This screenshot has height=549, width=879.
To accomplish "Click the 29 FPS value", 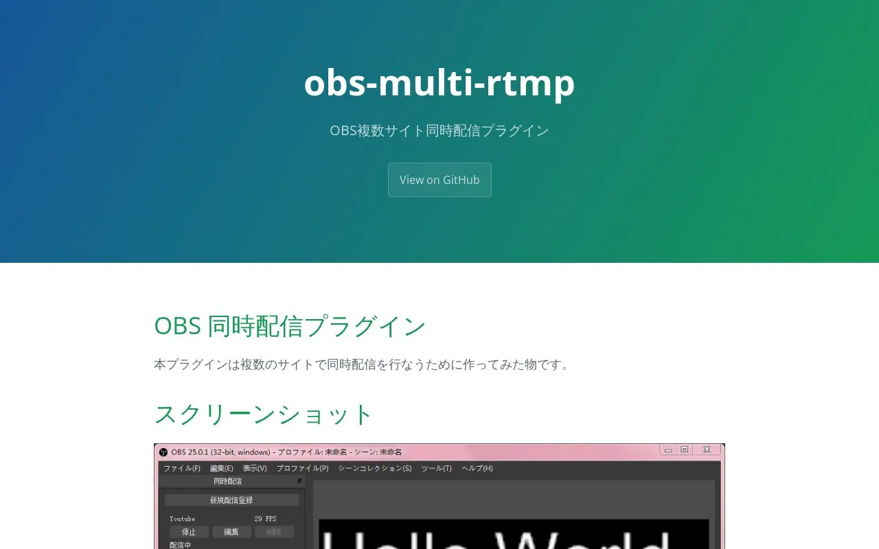I will point(265,519).
